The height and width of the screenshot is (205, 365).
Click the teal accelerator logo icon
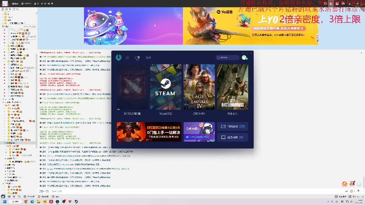point(119,57)
